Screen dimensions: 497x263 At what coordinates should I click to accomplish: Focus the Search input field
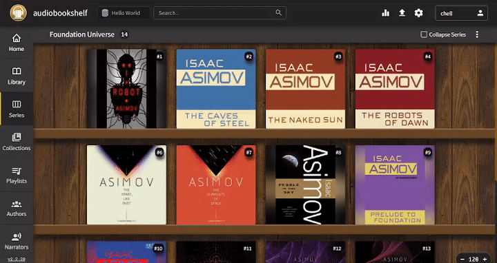(x=220, y=13)
